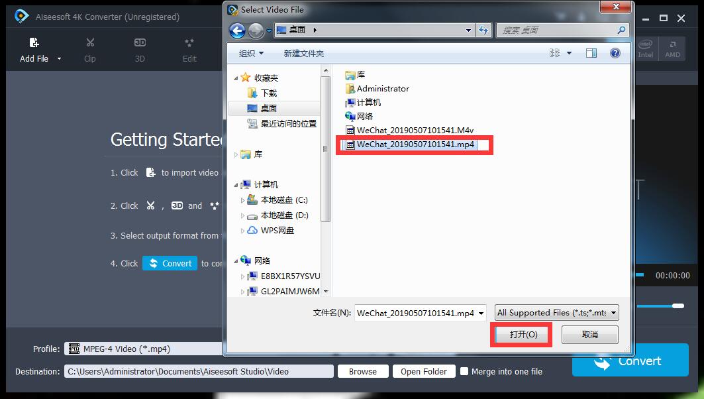Click the Add File icon in Aiseesoft toolbar

[34, 42]
